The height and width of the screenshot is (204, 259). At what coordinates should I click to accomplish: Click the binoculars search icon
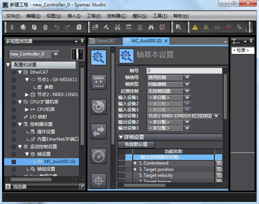click(151, 27)
